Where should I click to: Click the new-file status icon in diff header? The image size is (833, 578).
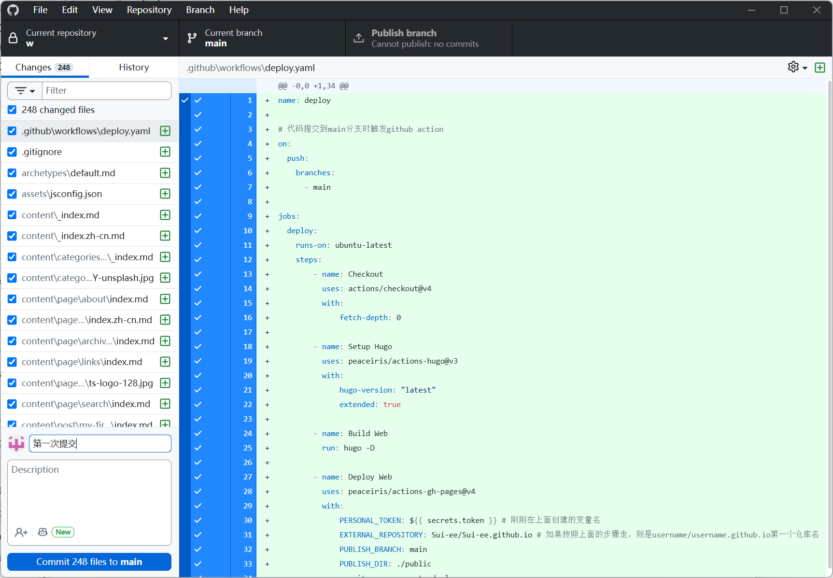[x=820, y=68]
